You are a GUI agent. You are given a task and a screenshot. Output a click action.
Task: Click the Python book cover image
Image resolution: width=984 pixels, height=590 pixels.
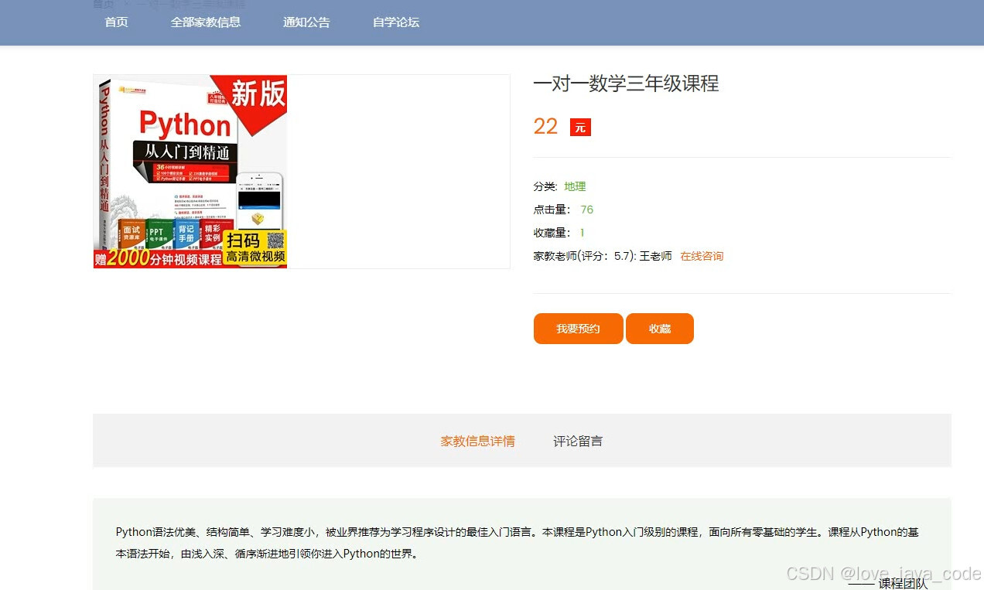(190, 172)
